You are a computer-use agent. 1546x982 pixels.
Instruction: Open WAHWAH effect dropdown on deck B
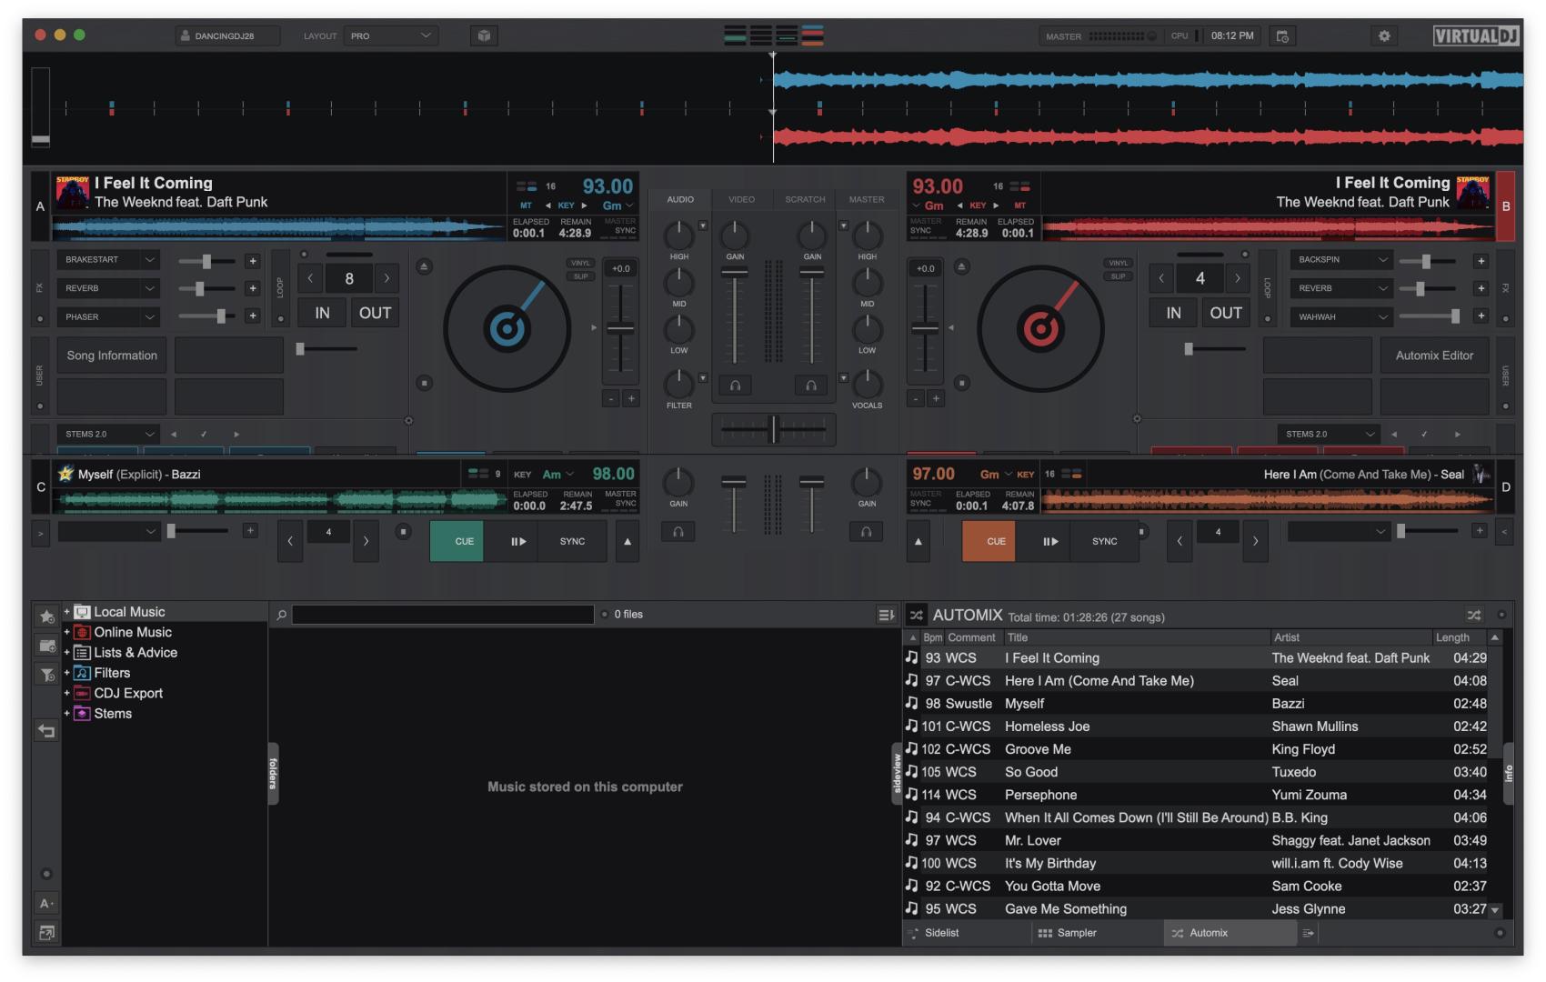pos(1342,317)
